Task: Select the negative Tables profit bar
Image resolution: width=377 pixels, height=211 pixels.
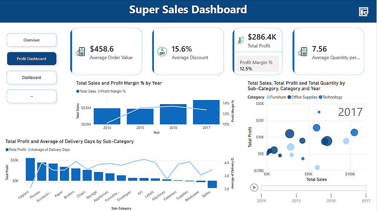Action: [x=212, y=184]
